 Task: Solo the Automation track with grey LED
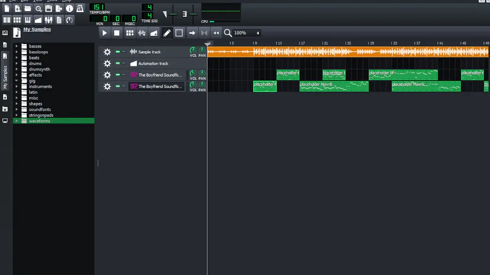pos(124,63)
